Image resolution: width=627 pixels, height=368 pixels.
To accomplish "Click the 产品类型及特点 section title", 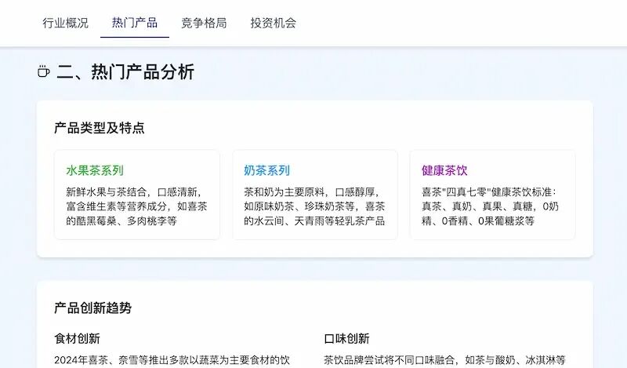I will tap(100, 128).
